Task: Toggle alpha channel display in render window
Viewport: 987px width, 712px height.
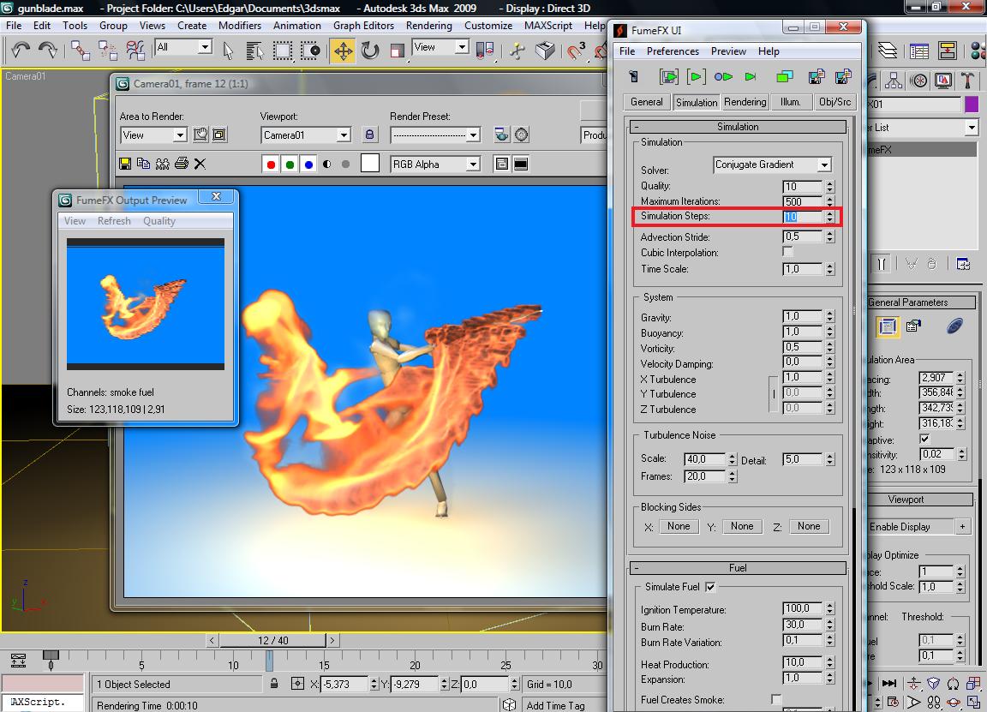Action: coord(326,165)
